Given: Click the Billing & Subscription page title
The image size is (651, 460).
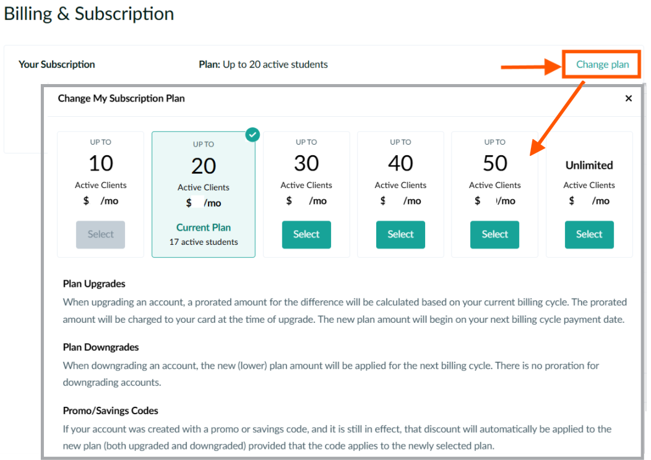Looking at the screenshot, I should [89, 14].
